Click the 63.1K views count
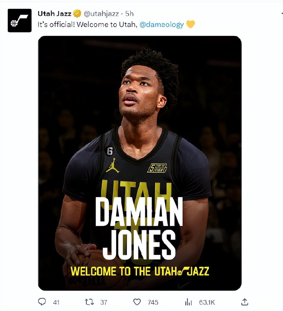Viewport: 283px width, 311px height. [207, 302]
